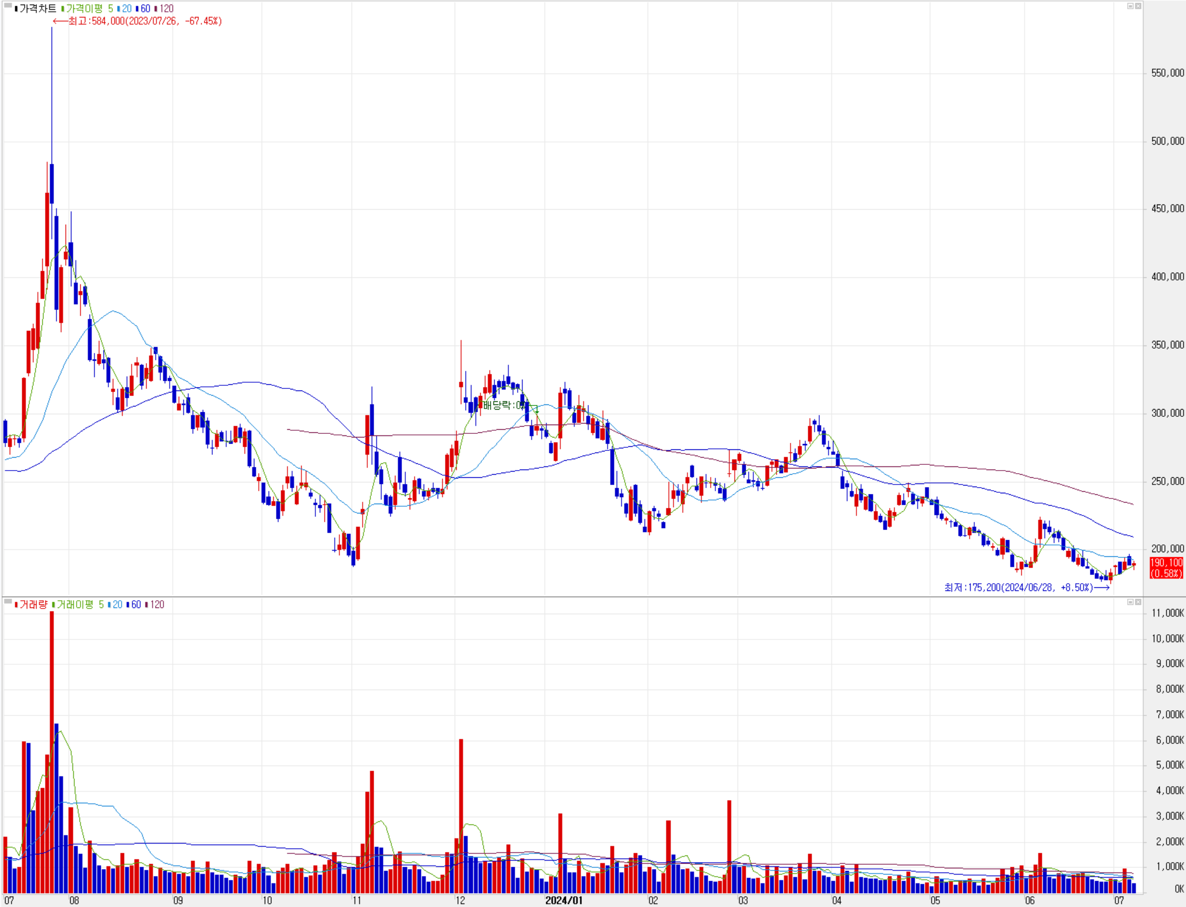The image size is (1186, 907).
Task: Click the 가격이평 5 moving average legend
Action: (x=89, y=9)
